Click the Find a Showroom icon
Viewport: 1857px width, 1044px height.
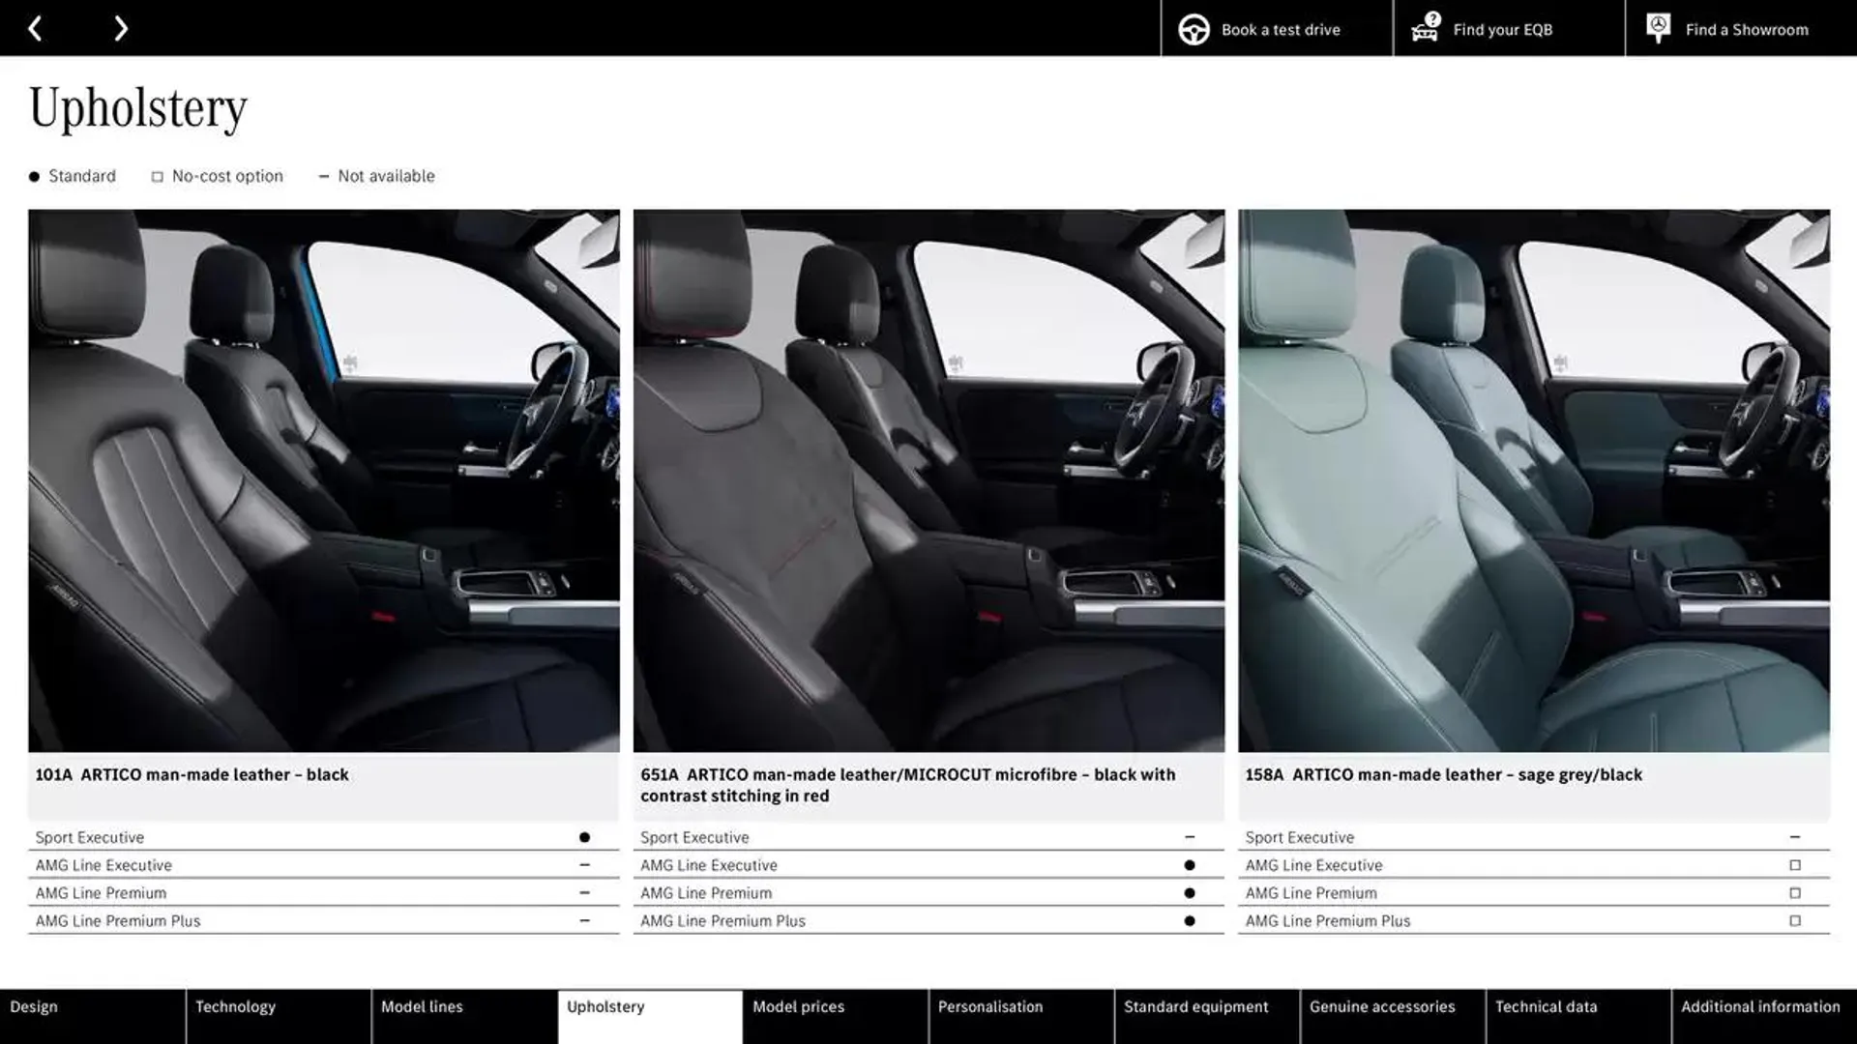pyautogui.click(x=1657, y=28)
